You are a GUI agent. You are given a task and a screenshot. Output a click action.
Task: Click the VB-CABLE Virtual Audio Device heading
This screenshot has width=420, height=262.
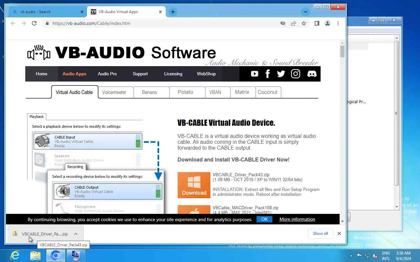coord(226,123)
